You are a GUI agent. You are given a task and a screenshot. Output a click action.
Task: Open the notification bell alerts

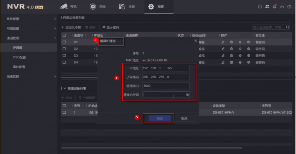coord(274,7)
